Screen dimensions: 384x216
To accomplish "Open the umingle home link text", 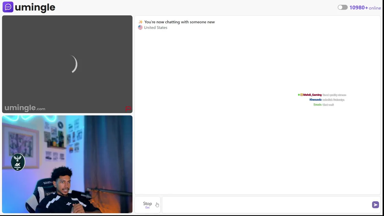I will coord(35,7).
